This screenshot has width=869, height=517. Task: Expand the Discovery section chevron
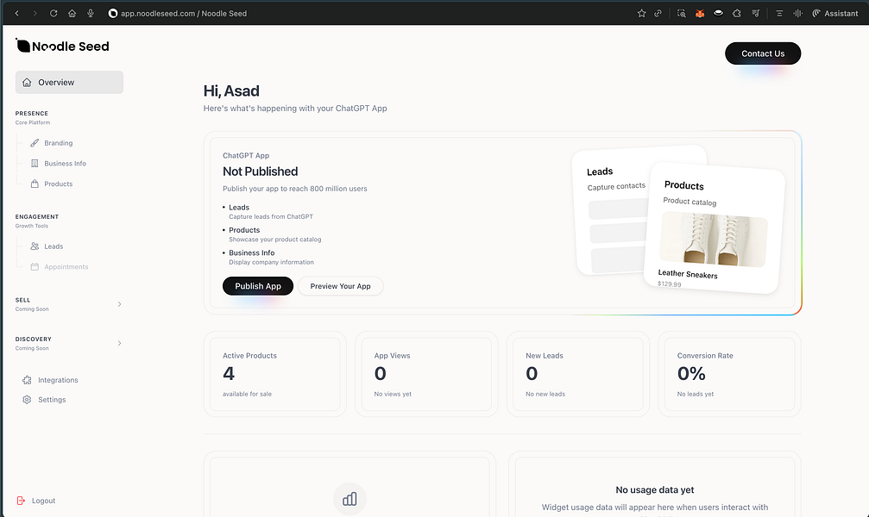coord(119,343)
